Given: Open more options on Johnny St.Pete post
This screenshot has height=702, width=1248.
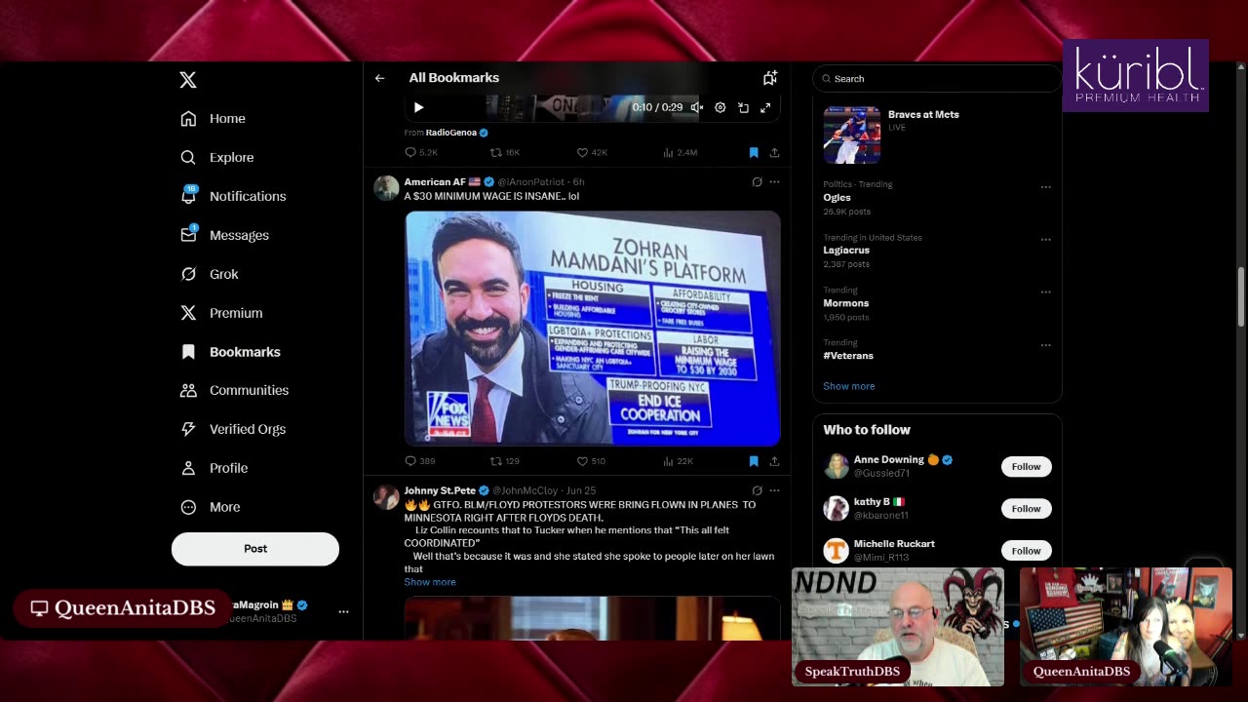Looking at the screenshot, I should click(x=774, y=490).
